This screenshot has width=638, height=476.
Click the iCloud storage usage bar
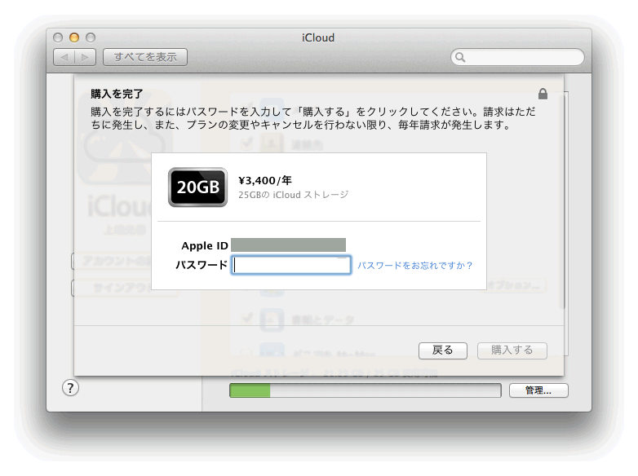366,390
